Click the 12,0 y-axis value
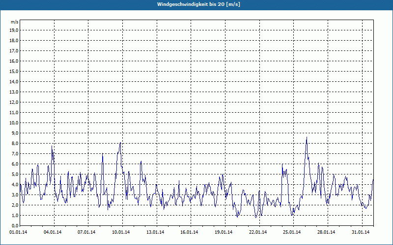 point(14,102)
